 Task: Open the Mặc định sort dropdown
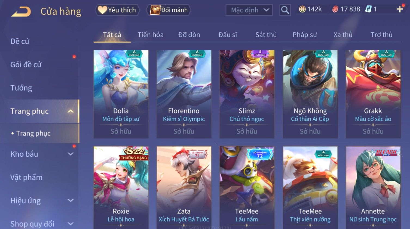coord(249,10)
